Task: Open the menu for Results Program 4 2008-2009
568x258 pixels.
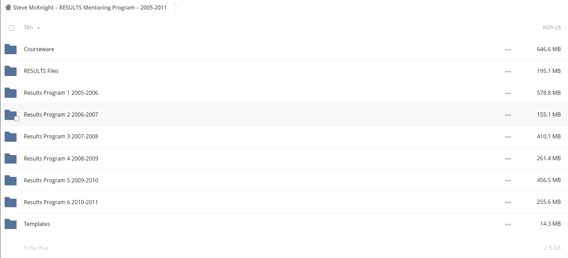Action: tap(508, 159)
